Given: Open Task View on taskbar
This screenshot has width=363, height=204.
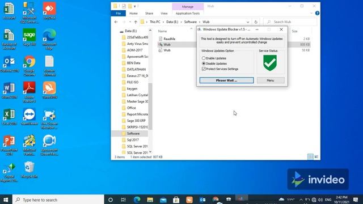Looking at the screenshot, I should pos(124,199).
